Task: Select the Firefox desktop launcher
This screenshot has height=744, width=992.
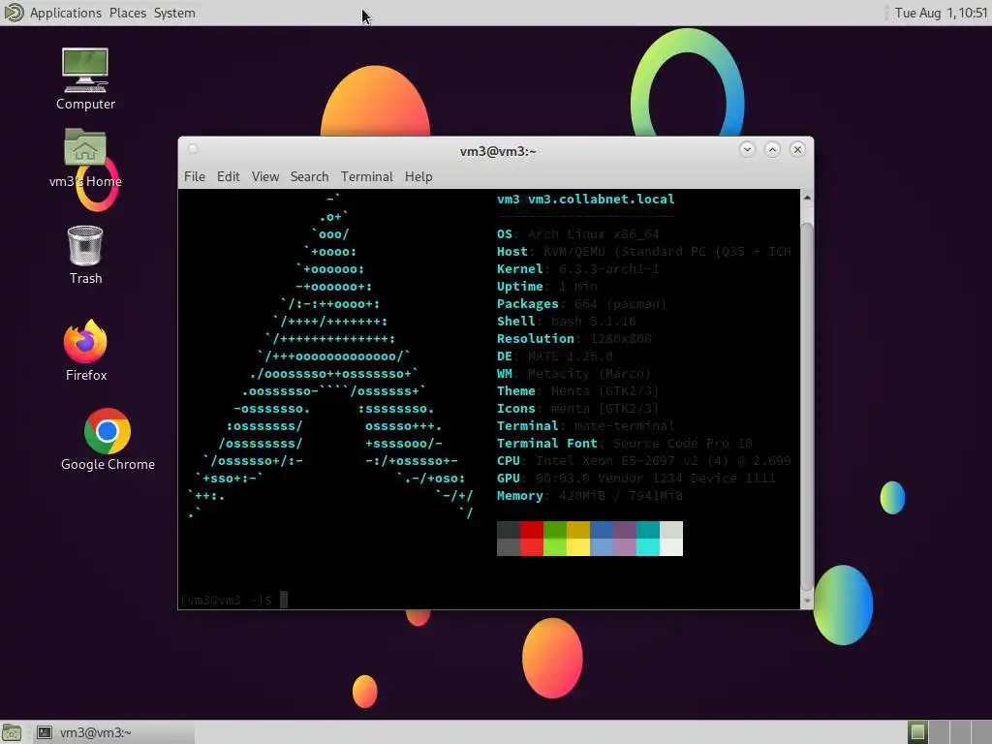Action: pyautogui.click(x=85, y=342)
